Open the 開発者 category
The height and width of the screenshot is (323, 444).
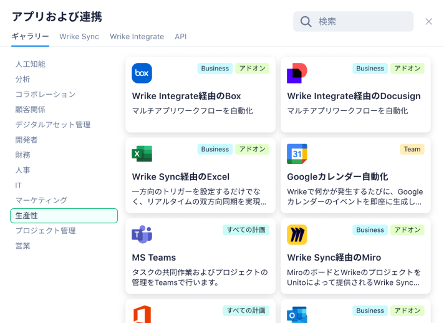[x=26, y=140]
